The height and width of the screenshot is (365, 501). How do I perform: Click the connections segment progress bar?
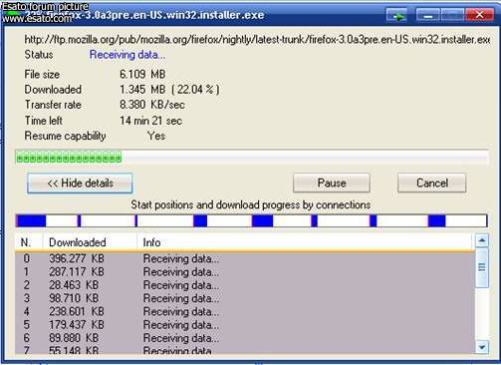(x=252, y=221)
